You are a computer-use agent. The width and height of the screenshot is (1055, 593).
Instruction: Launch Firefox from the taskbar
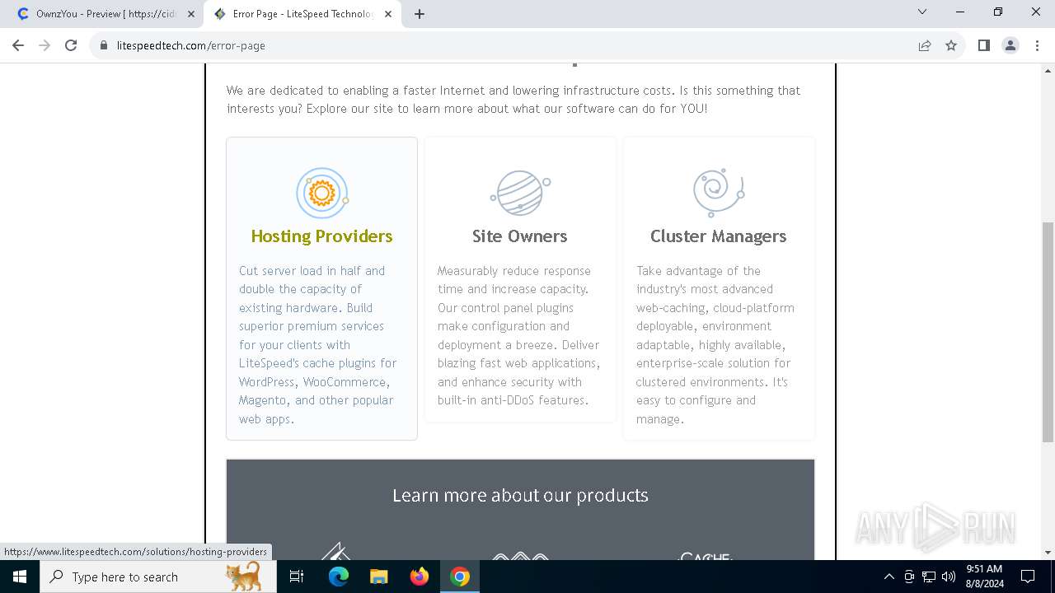420,577
